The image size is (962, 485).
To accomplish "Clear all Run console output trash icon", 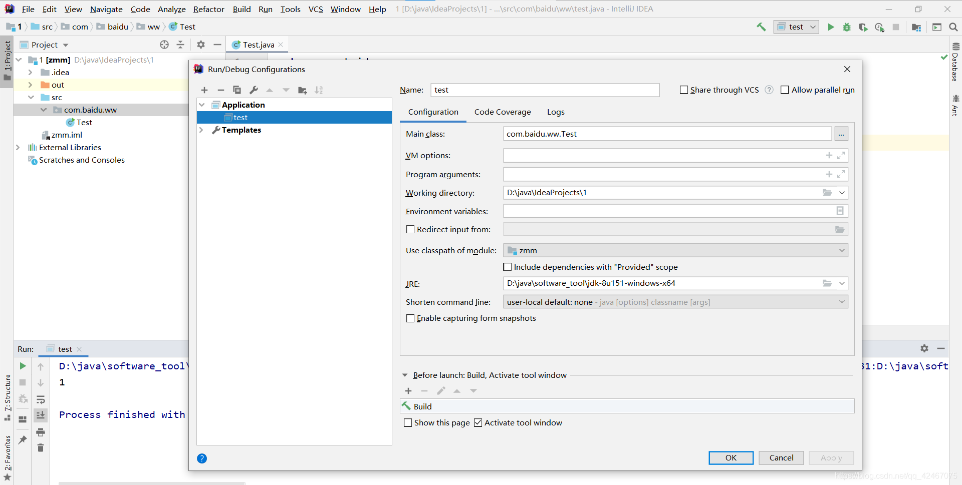I will 41,448.
